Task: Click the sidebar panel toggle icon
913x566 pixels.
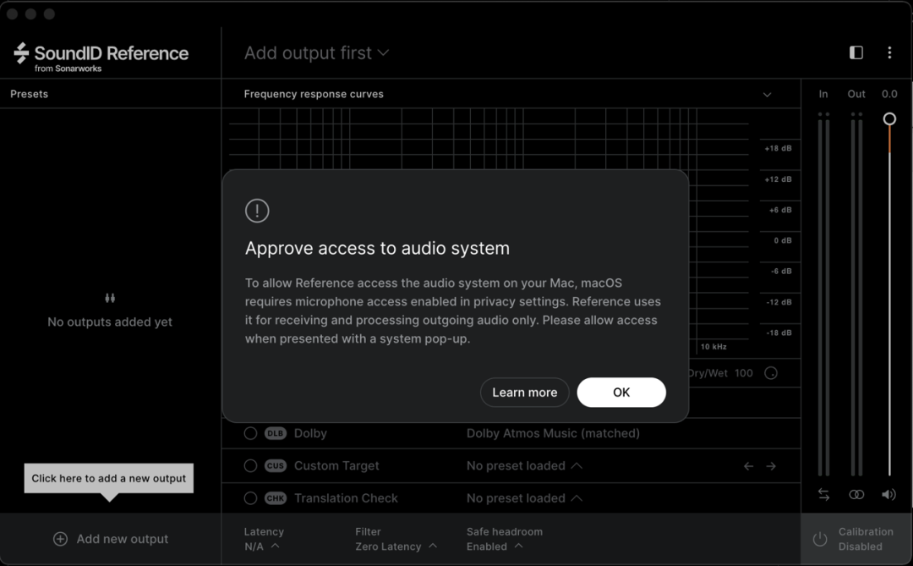Action: [x=856, y=52]
